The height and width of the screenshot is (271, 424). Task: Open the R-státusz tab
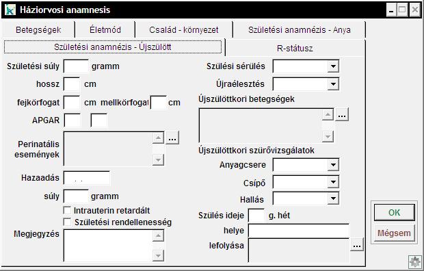coord(295,49)
